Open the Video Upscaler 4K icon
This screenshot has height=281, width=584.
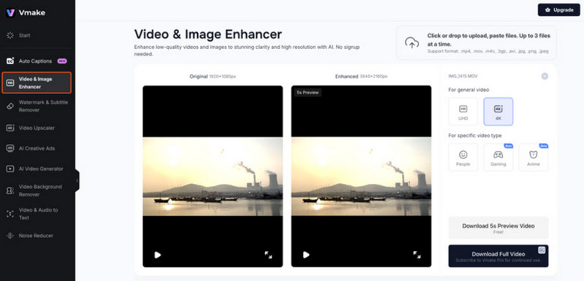[x=10, y=128]
